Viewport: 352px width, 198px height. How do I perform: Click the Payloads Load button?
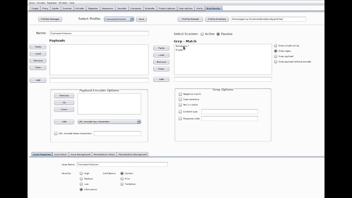[x=38, y=54]
